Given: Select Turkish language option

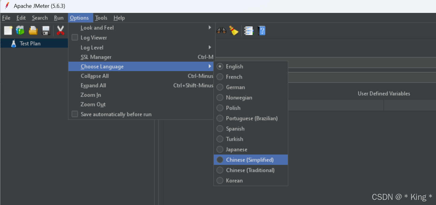Looking at the screenshot, I should (251, 139).
